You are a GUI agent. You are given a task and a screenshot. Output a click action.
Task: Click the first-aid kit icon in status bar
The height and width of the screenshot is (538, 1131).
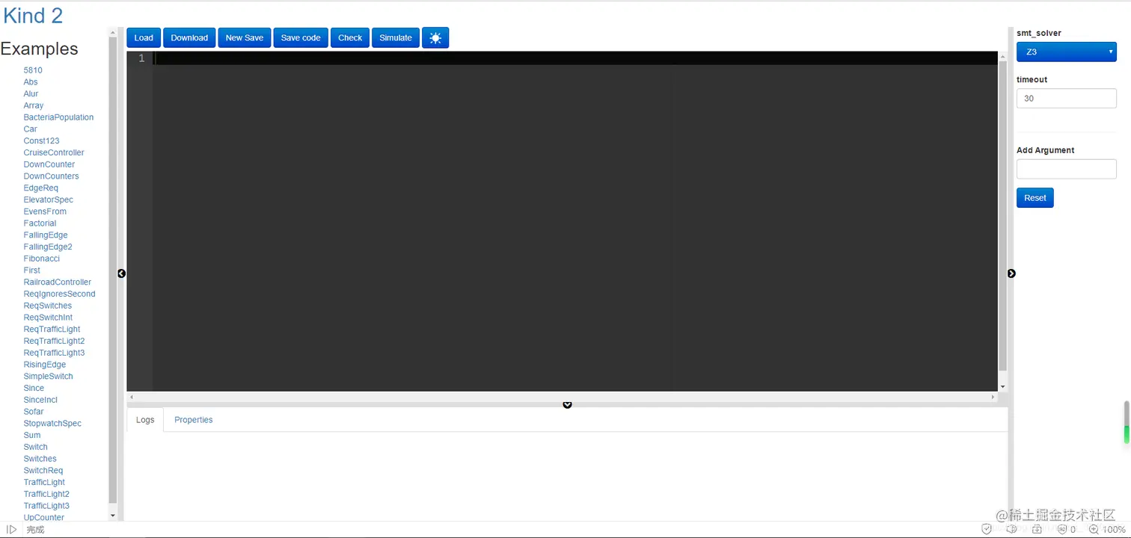(1037, 529)
